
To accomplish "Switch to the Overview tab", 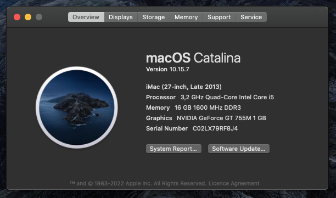I will pyautogui.click(x=86, y=17).
